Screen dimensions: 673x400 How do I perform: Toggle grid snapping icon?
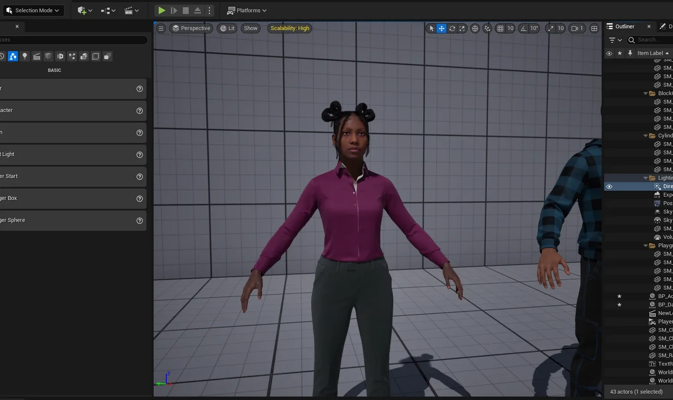tap(500, 28)
